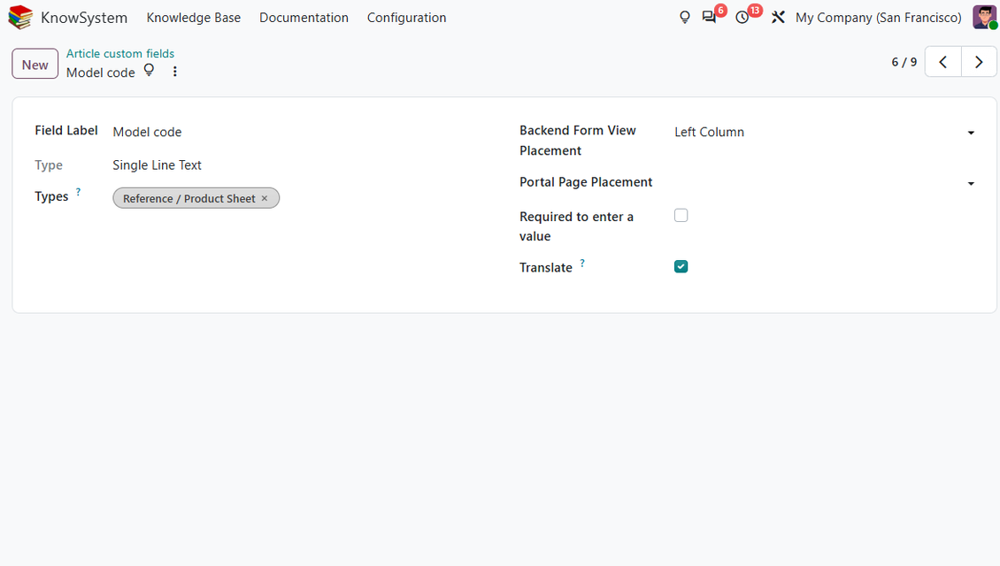Open the activities clock icon with 13 badge
This screenshot has height=566, width=1000.
742,17
